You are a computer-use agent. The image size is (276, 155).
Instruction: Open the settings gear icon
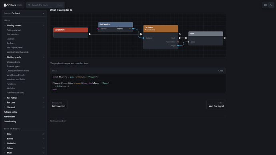266,5
